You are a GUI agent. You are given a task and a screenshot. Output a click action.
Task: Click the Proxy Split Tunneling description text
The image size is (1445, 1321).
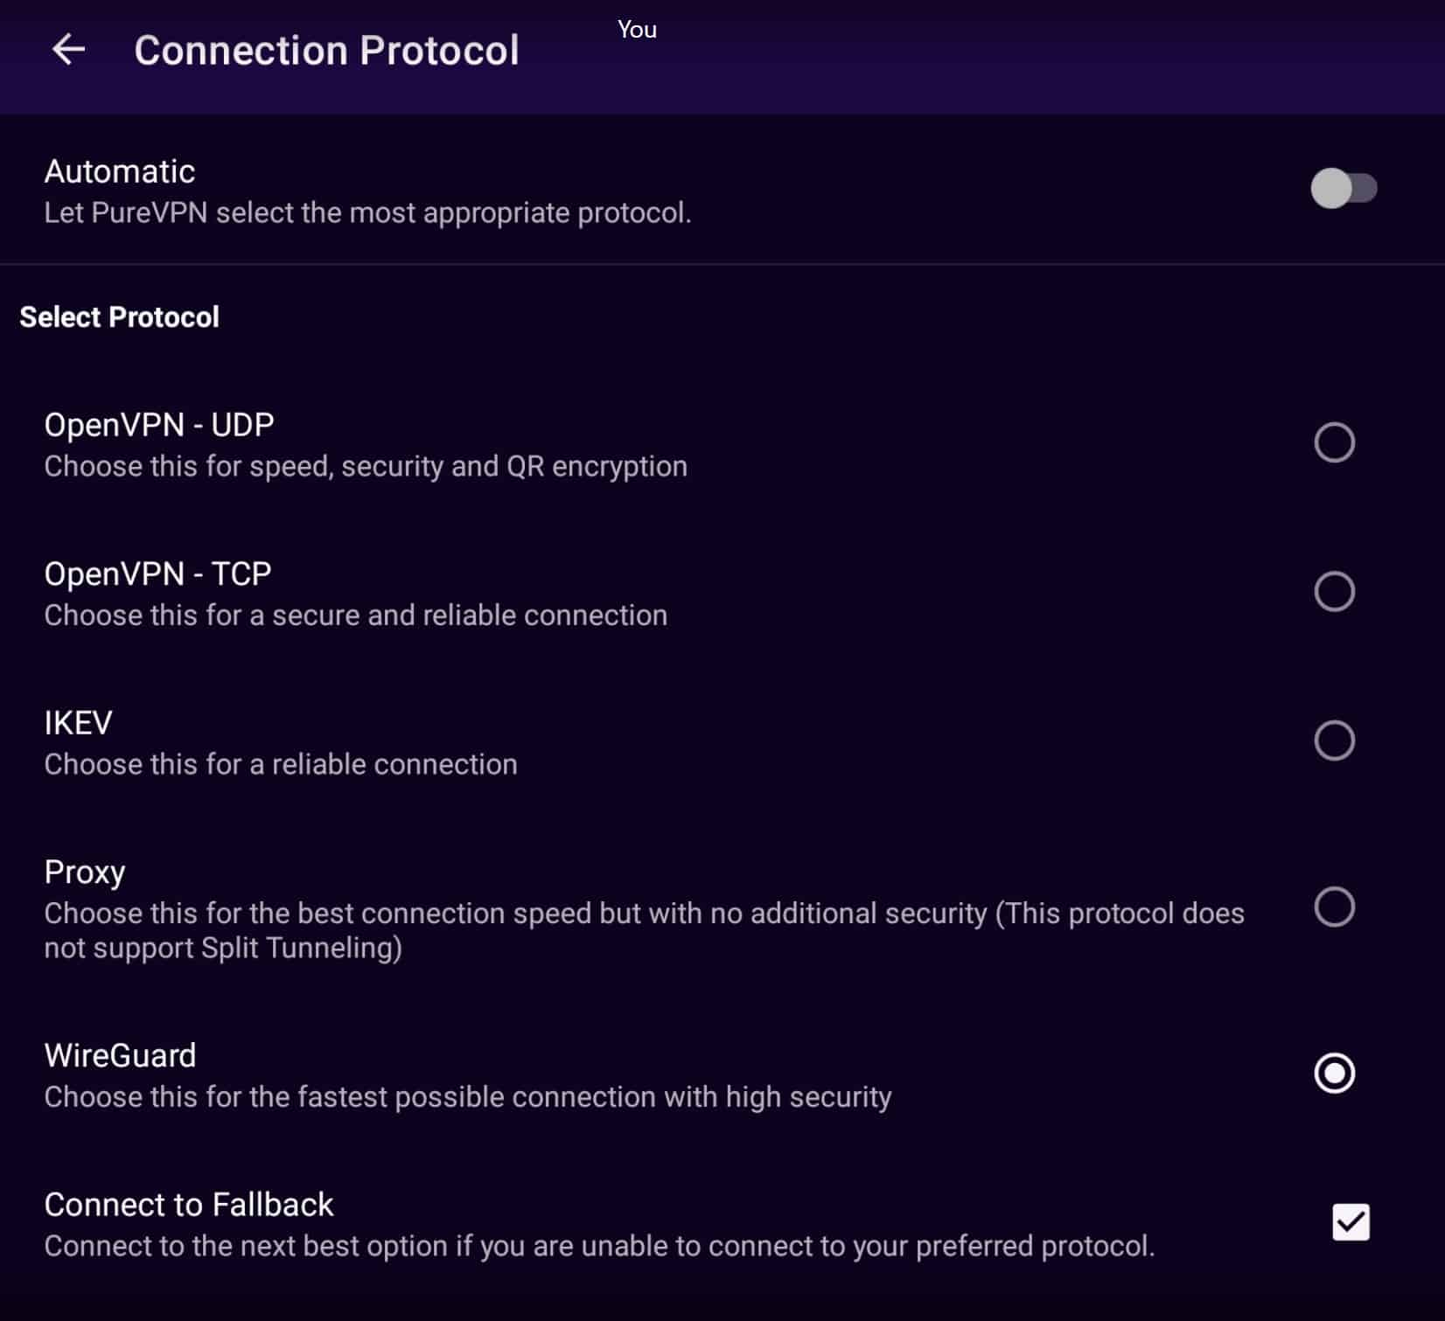[645, 930]
